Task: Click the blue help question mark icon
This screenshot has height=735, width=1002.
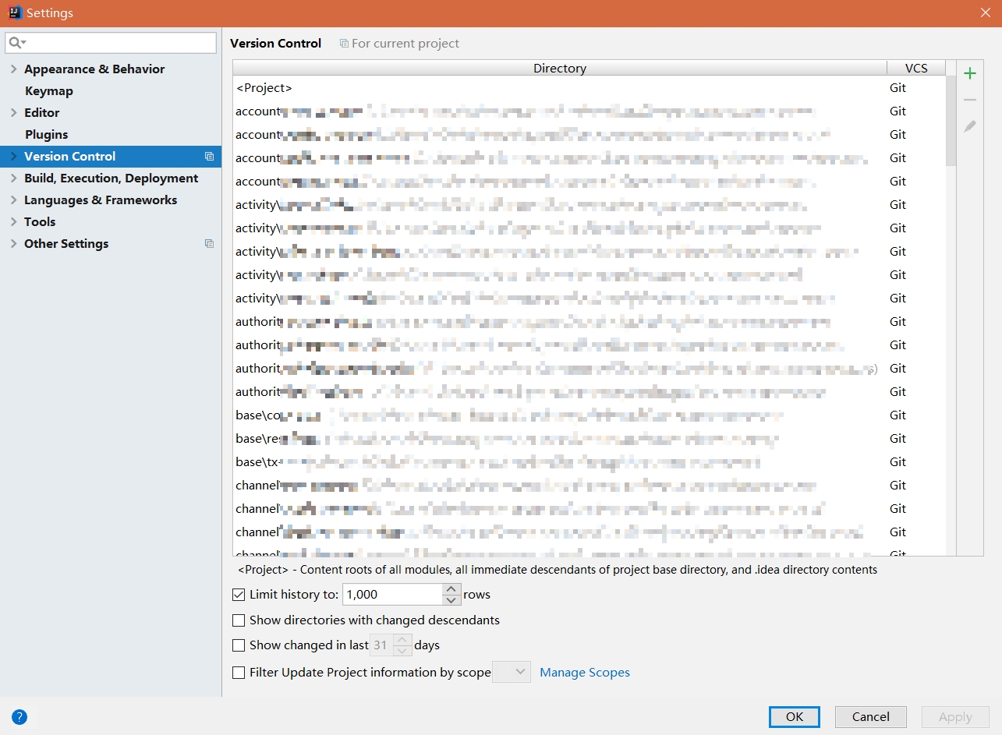Action: point(19,717)
